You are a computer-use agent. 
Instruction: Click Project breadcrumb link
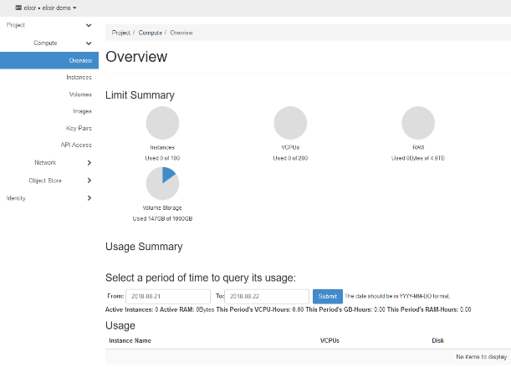121,33
